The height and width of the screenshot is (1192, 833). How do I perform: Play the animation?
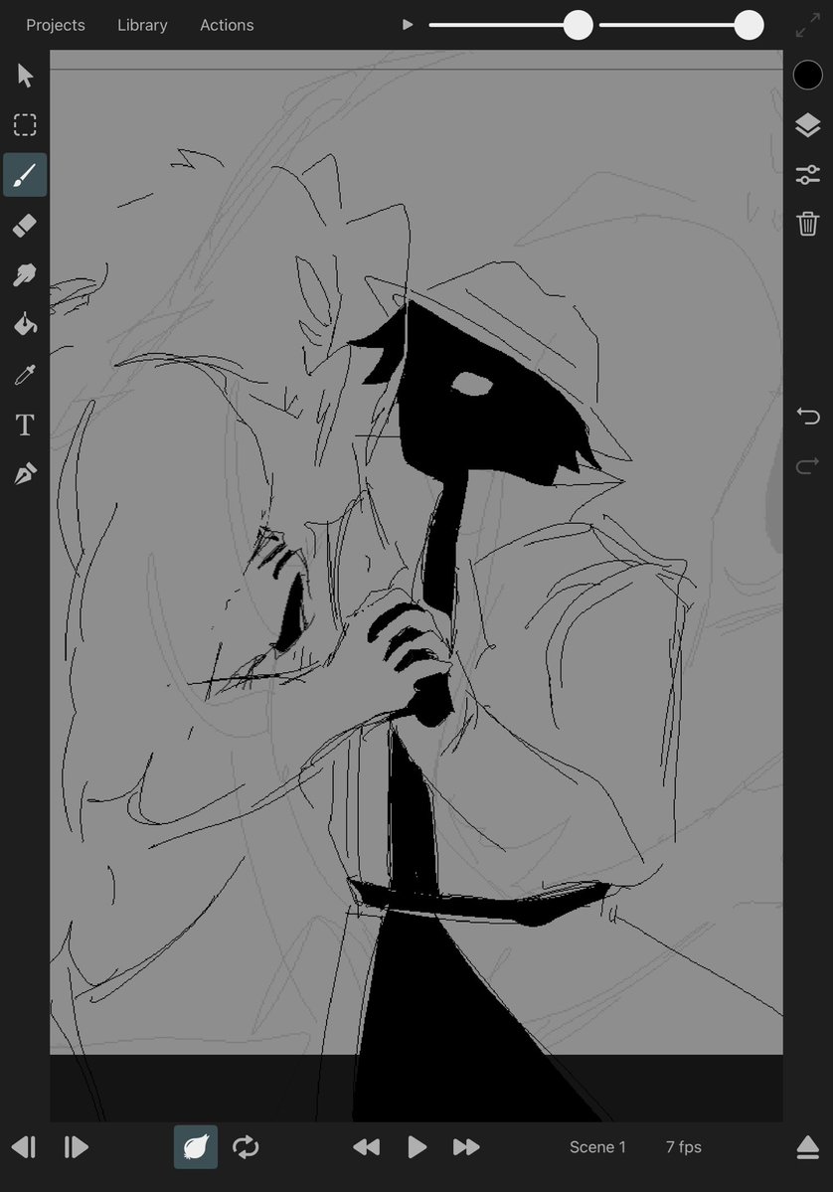coord(416,1147)
